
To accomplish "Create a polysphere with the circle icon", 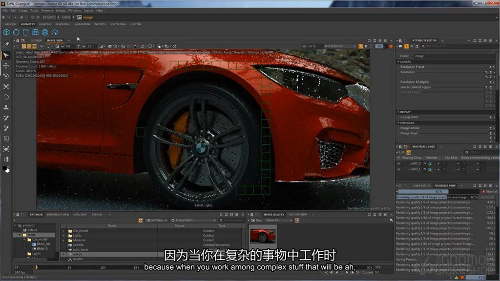I will [x=16, y=32].
